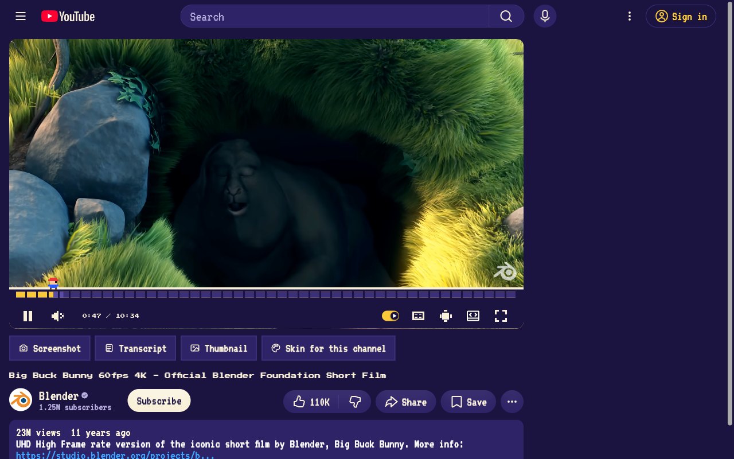Open more actions ellipsis beside Save
734x459 pixels.
tap(512, 402)
